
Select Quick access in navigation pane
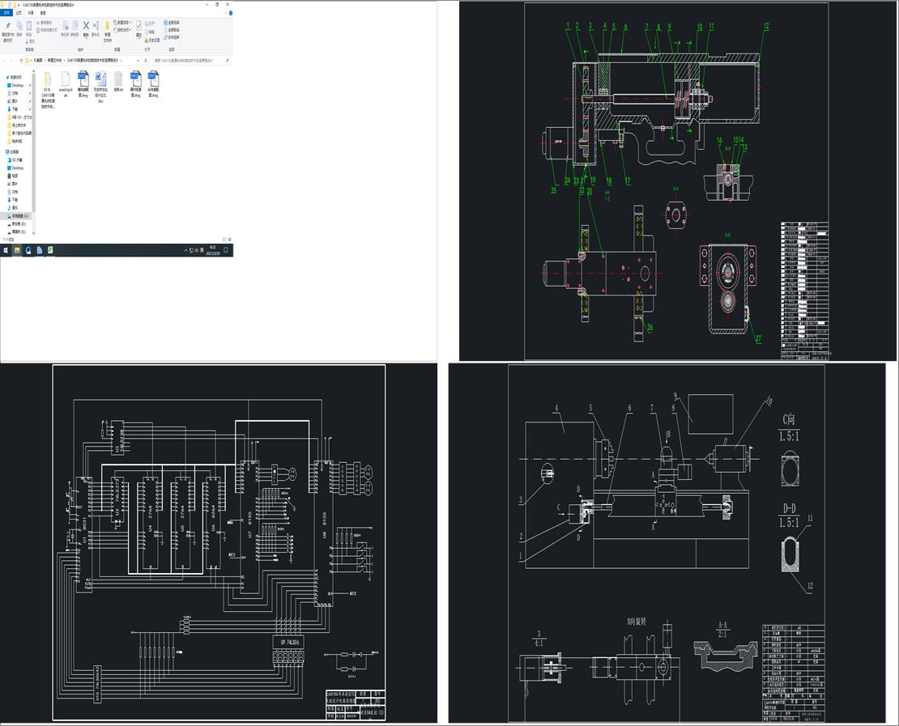click(15, 78)
